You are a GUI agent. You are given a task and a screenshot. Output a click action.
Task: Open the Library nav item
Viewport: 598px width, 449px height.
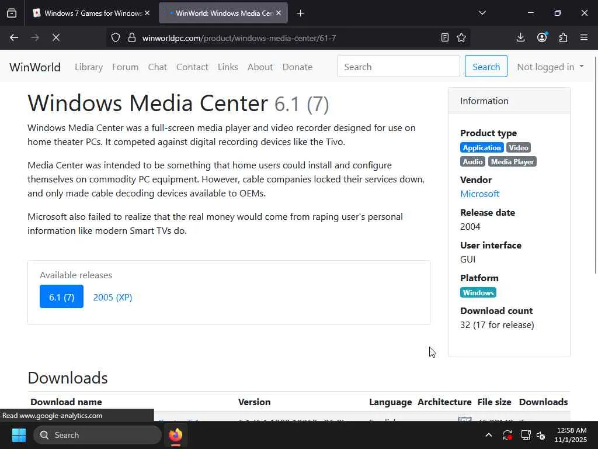(x=89, y=67)
